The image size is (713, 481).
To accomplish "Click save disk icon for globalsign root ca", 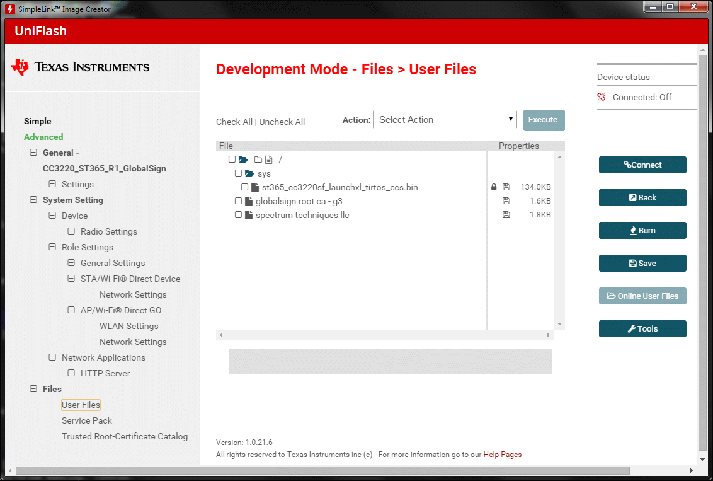I will click(x=506, y=200).
